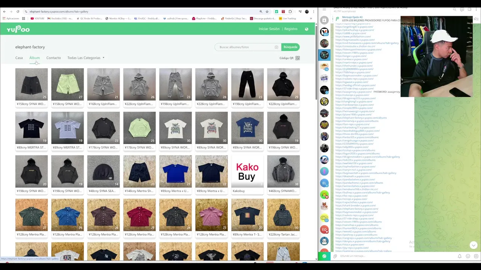Open Telegram emoji picker

point(468,256)
